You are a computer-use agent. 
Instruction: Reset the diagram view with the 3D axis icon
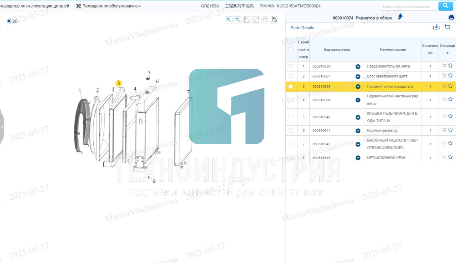coord(274,20)
